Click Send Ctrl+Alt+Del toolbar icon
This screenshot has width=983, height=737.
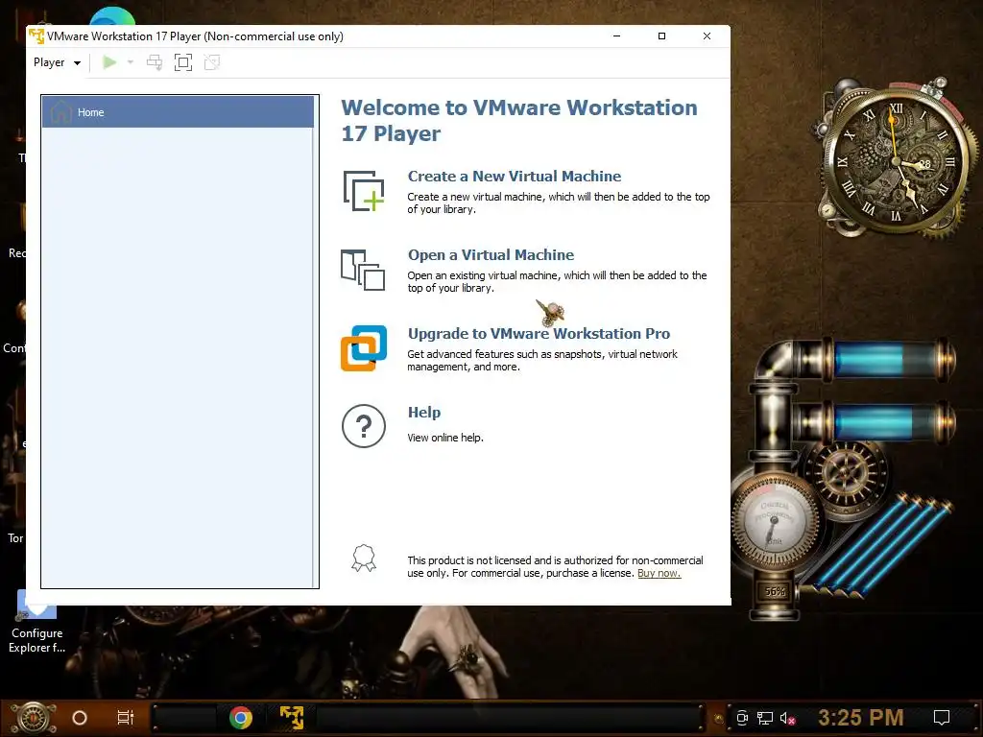pyautogui.click(x=155, y=62)
